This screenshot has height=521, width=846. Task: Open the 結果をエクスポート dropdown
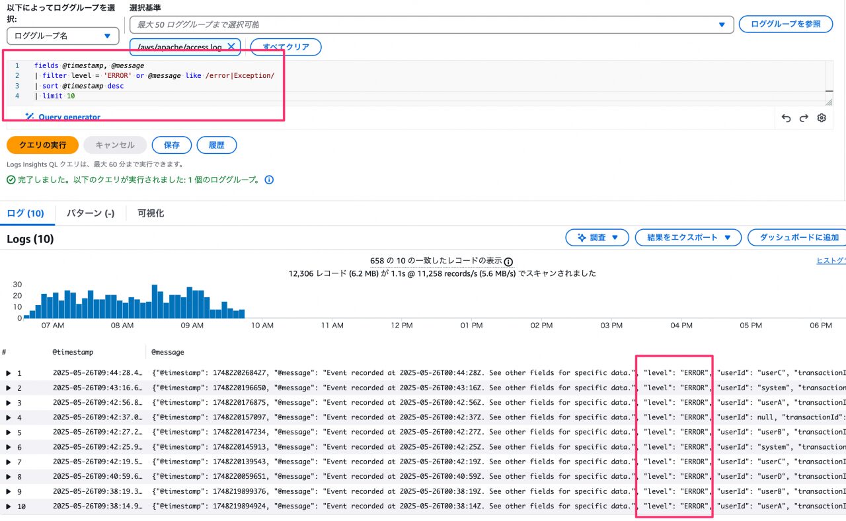(x=688, y=238)
